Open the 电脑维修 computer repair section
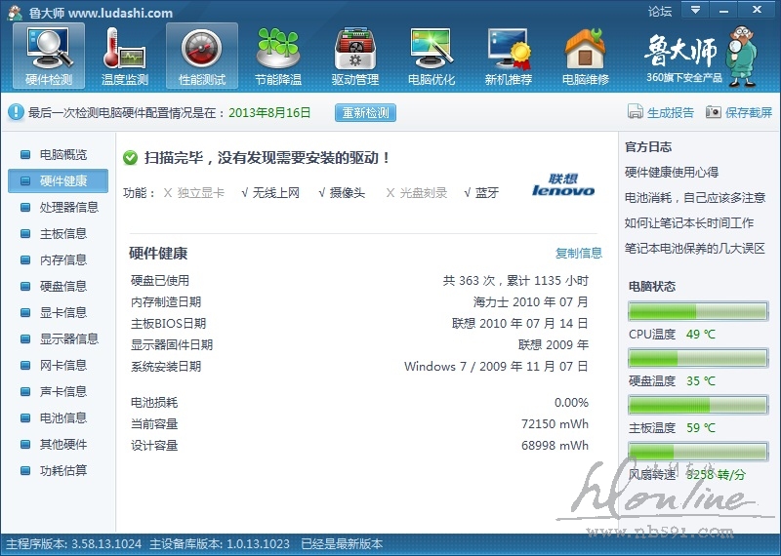This screenshot has width=781, height=556. click(585, 56)
